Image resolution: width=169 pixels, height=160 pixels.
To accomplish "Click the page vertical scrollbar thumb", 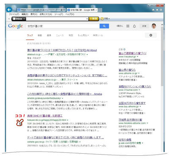I will 162,56.
